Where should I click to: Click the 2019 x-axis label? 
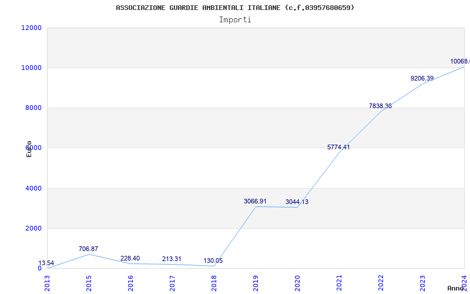(x=256, y=283)
